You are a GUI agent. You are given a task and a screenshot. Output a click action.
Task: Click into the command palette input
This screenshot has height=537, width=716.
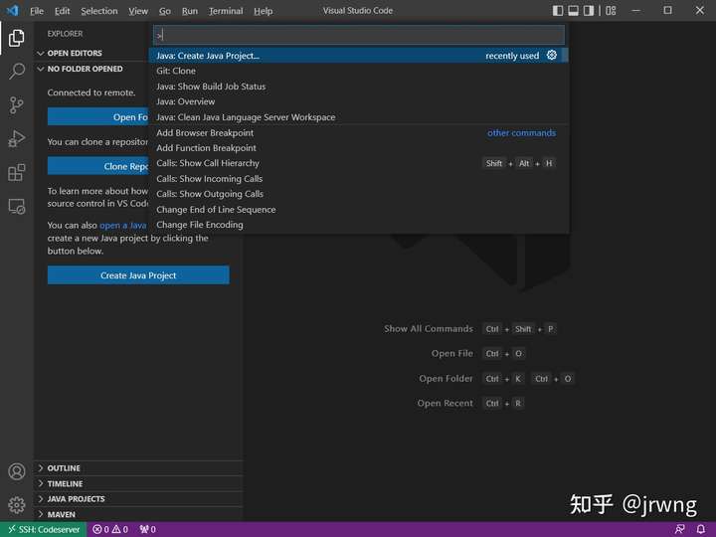coord(359,35)
